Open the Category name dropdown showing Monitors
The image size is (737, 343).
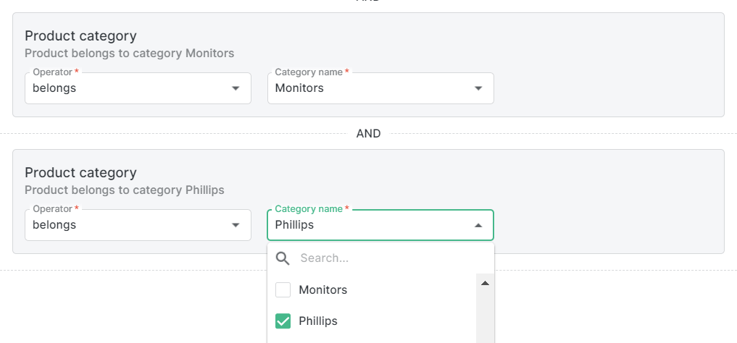click(x=370, y=88)
